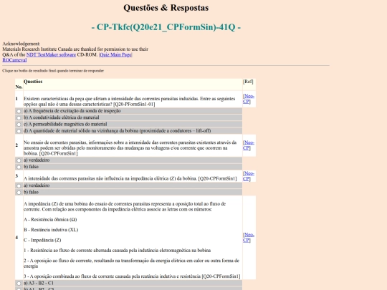The height and width of the screenshot is (290, 387).
Task: Mark question 2 as b) falso
Action: pos(19,167)
